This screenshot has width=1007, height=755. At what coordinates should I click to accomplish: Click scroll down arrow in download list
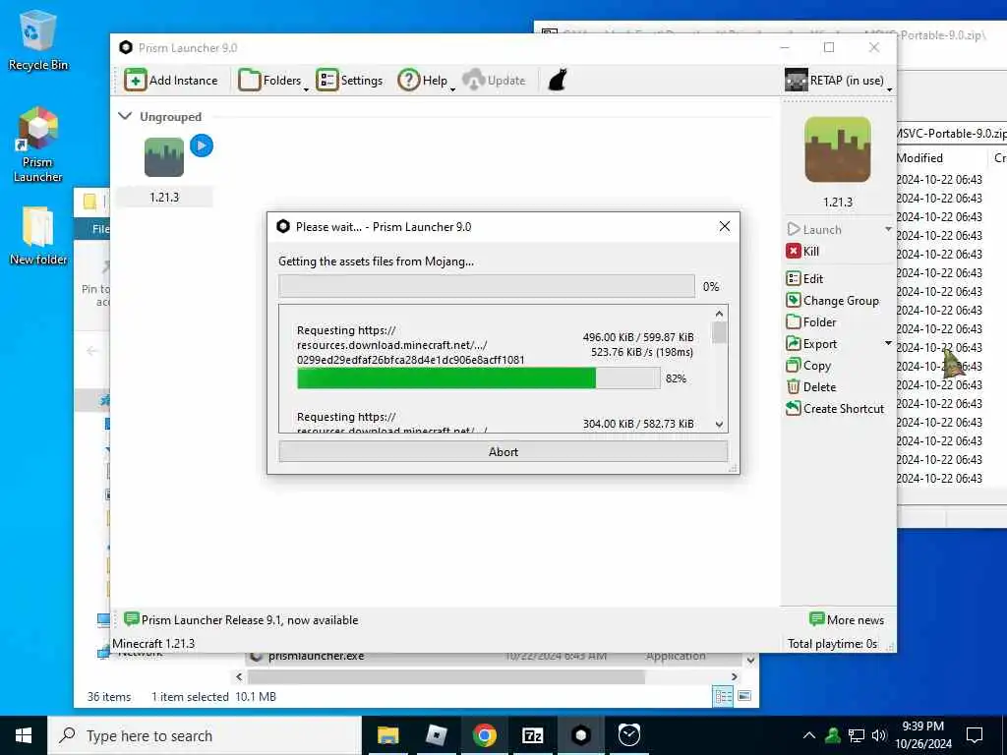(x=719, y=425)
